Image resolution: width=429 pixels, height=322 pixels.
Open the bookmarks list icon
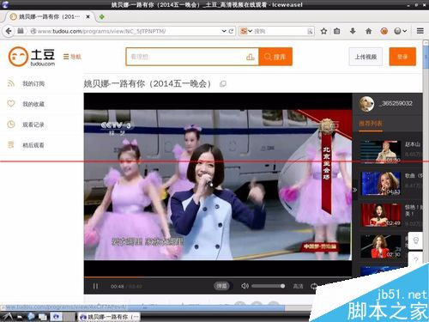[x=337, y=31]
